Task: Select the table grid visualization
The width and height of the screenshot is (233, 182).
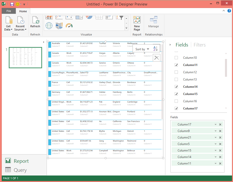Action: [x=99, y=17]
